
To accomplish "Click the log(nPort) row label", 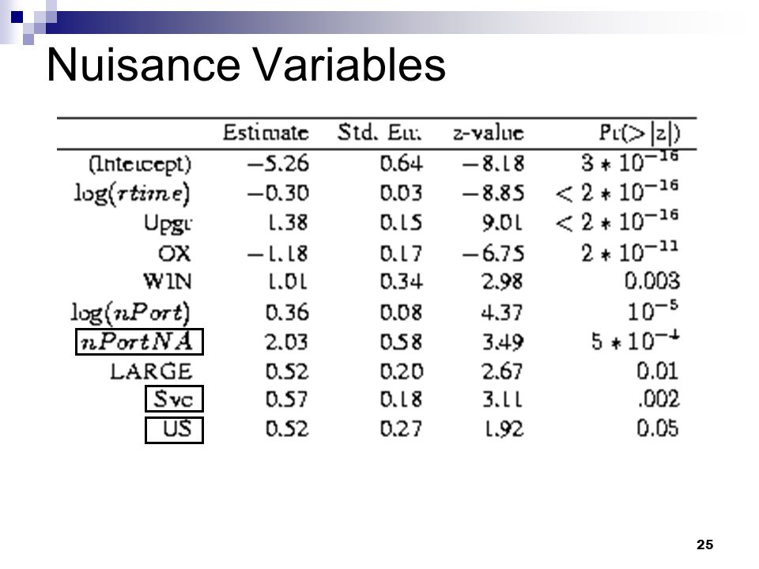I will [x=130, y=313].
